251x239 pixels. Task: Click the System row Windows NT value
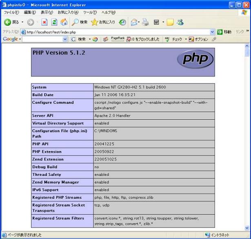[x=130, y=87]
